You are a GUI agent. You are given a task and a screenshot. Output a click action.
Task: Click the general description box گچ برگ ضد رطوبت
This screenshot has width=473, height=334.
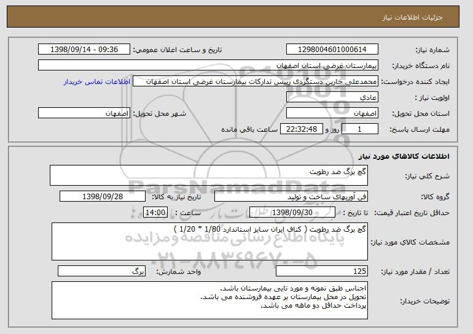209,175
